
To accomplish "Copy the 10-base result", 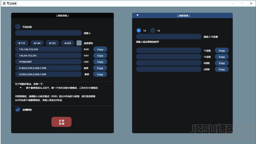I will (222, 51).
